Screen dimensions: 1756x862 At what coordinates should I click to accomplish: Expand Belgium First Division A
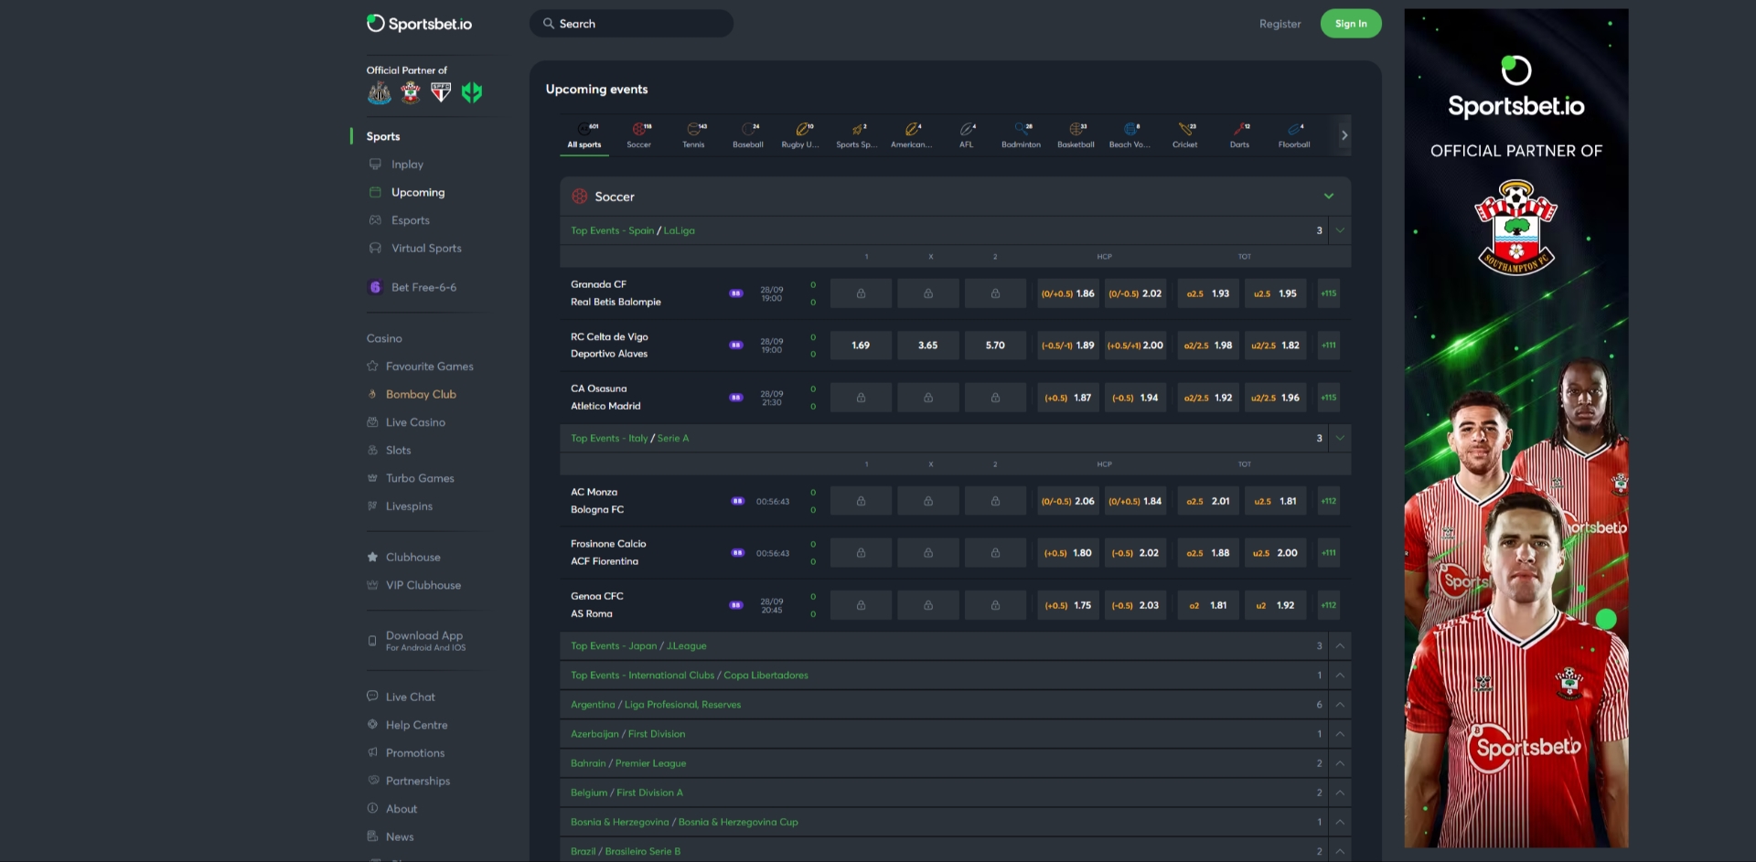point(1340,792)
